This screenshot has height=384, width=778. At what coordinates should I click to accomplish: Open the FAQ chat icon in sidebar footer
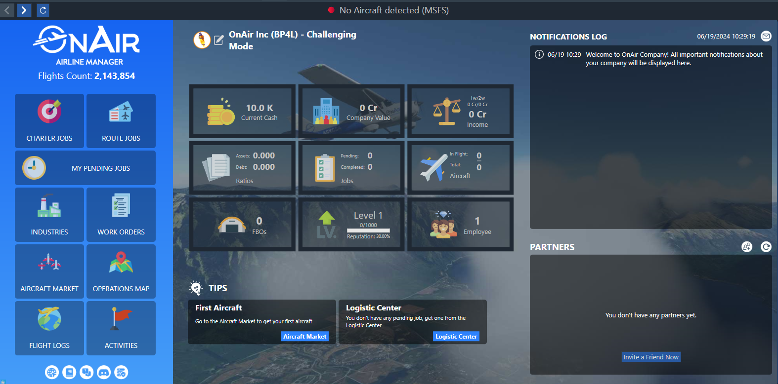[86, 372]
